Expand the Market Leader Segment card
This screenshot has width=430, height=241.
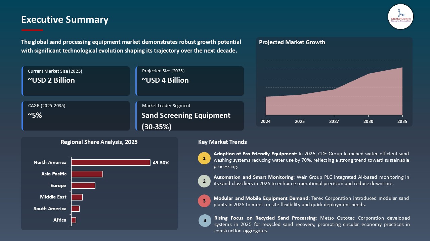pyautogui.click(x=190, y=116)
